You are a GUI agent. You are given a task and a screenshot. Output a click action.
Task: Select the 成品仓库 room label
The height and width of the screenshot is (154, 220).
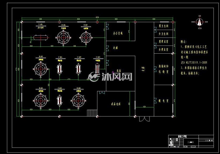(116, 104)
